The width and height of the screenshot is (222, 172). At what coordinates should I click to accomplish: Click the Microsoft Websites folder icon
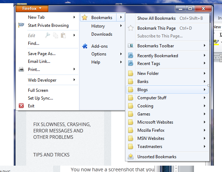coord(131,122)
